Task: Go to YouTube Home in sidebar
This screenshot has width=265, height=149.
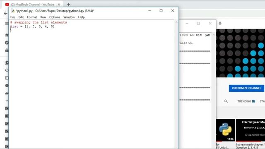Action: point(7,35)
